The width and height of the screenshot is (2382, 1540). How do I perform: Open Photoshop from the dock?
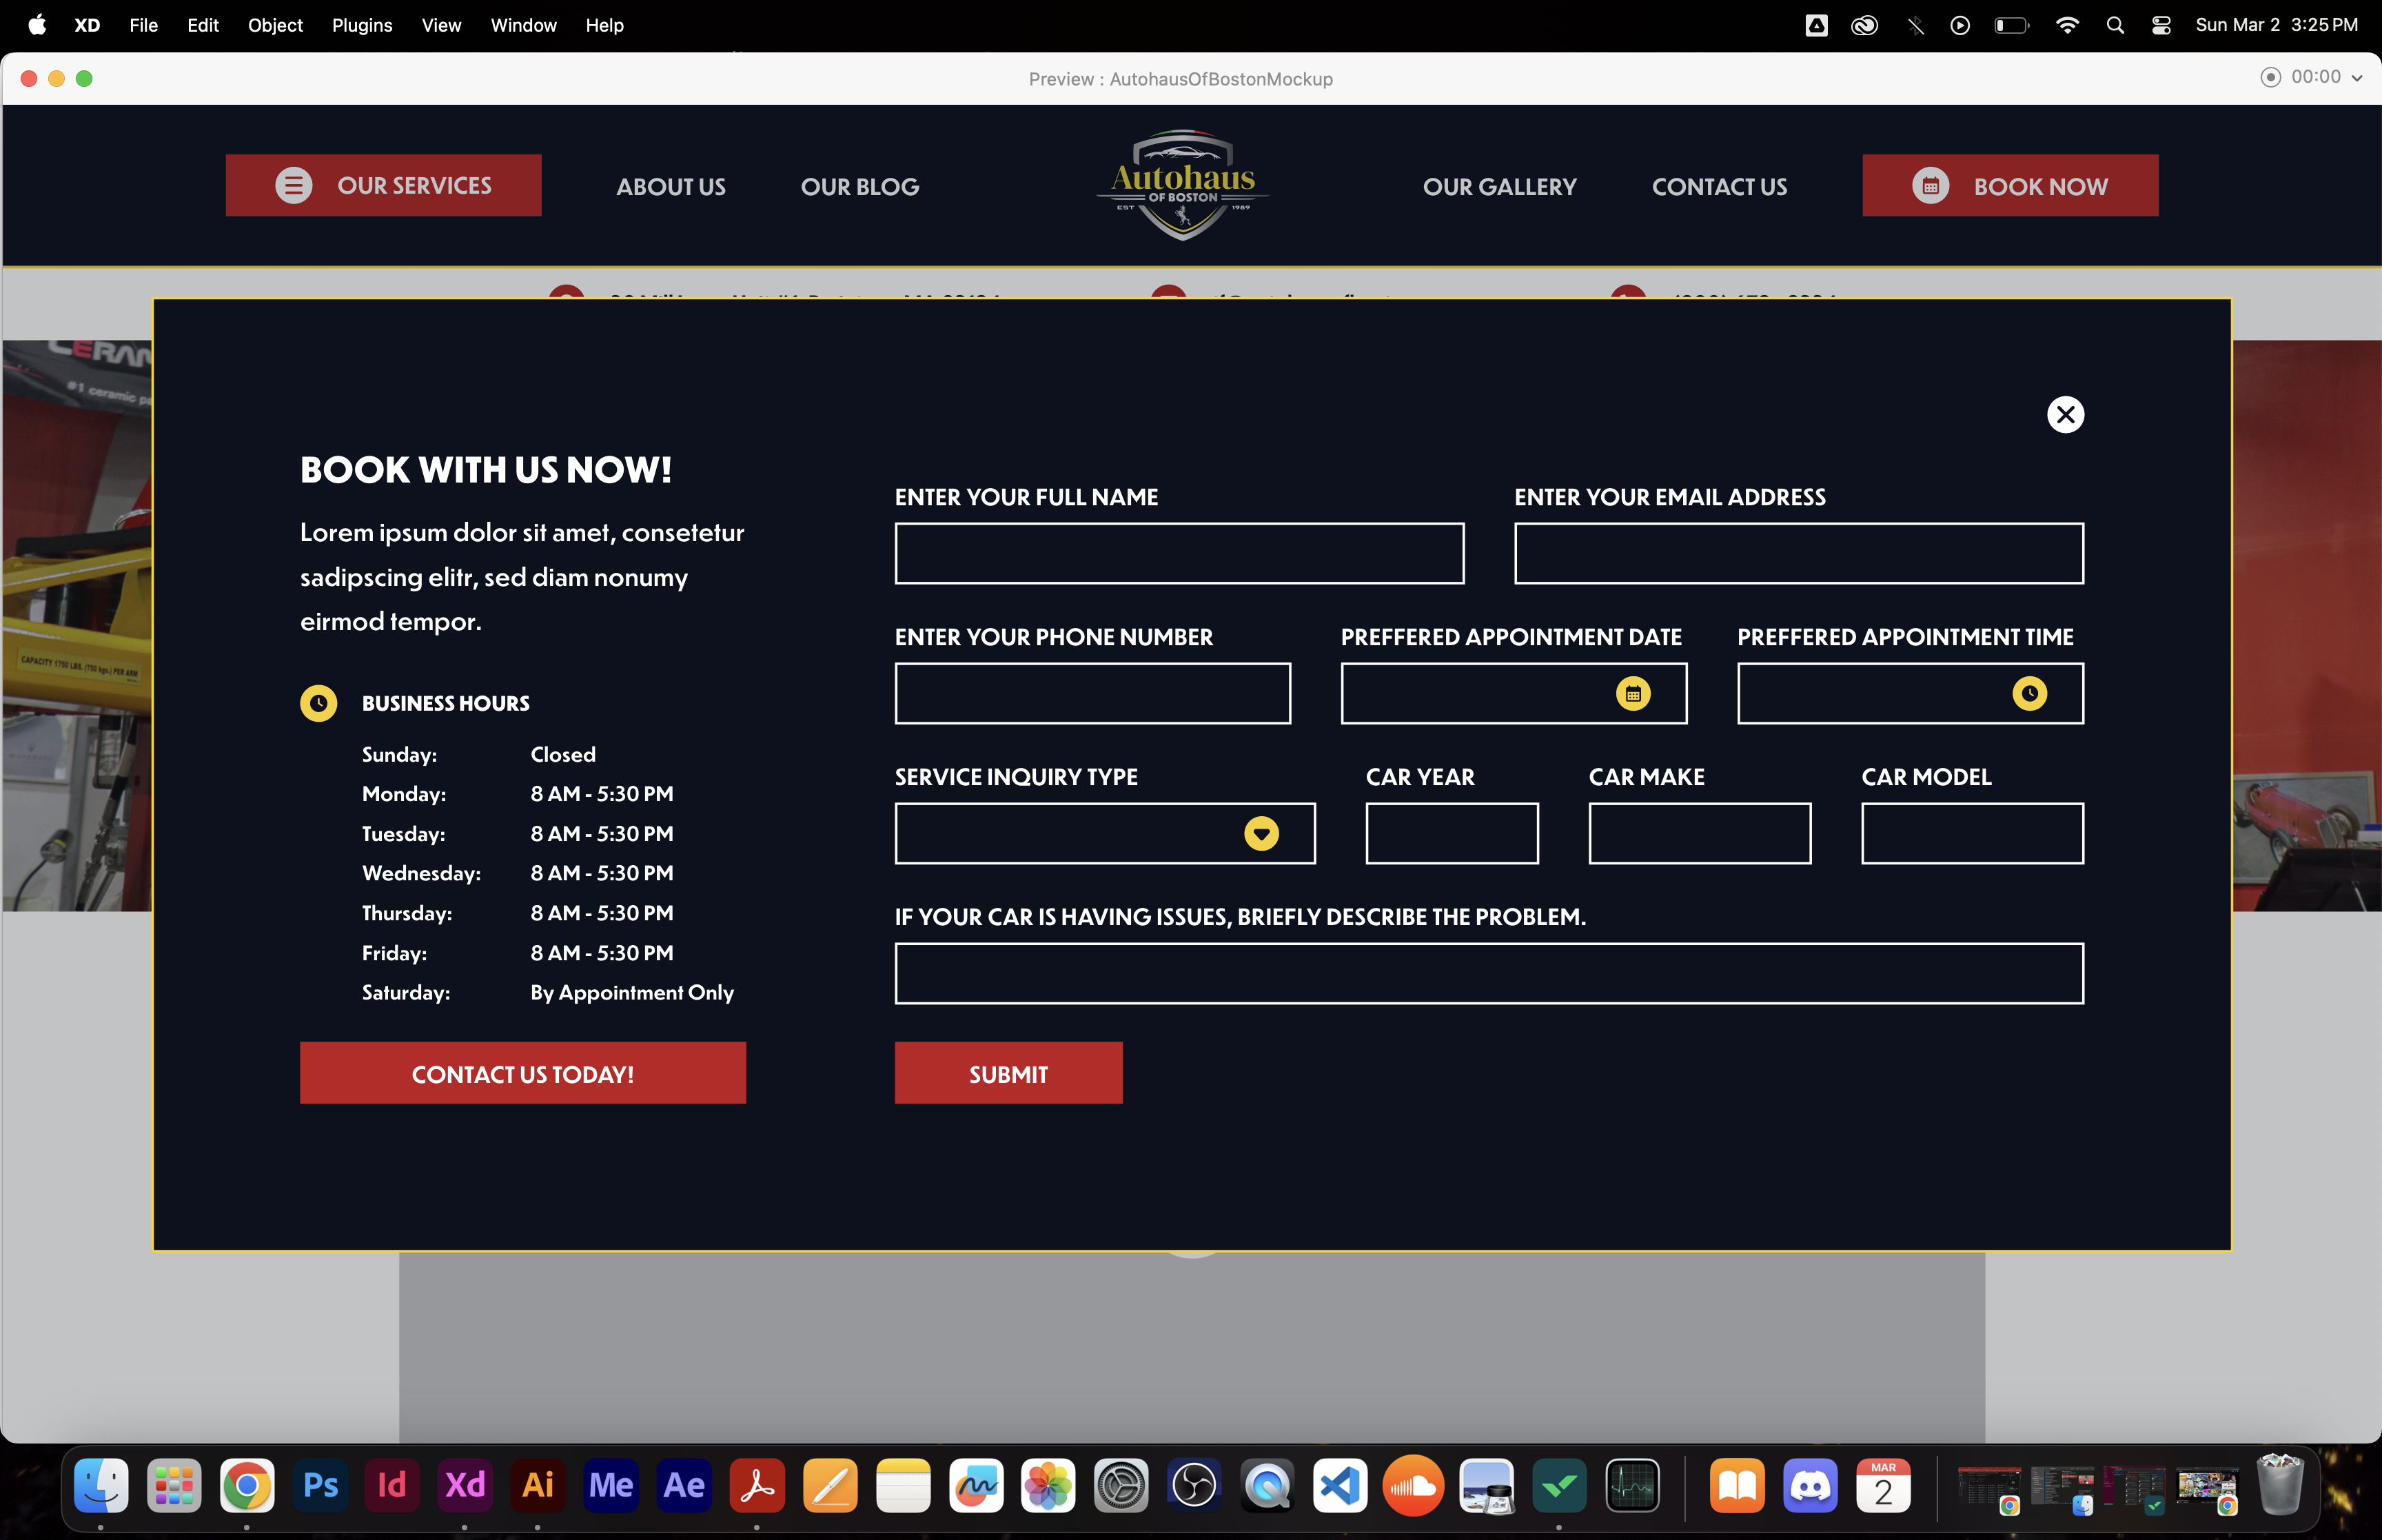coord(320,1485)
